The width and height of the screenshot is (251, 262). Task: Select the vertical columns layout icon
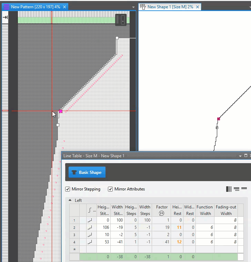click(229, 189)
